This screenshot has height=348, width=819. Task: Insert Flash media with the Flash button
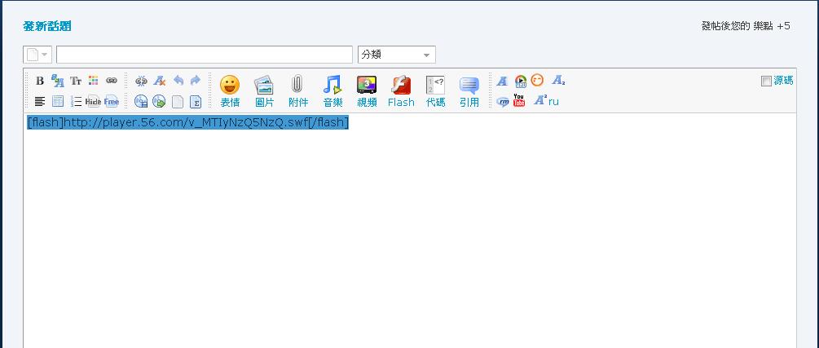coord(401,91)
